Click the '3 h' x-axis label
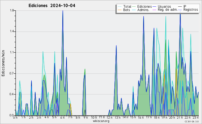202x124 pixels. click(39, 117)
